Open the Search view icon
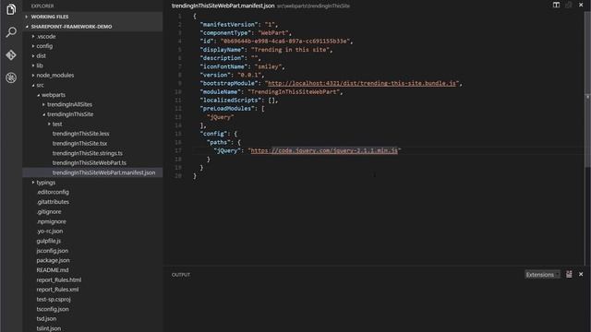Viewport: 591px width, 332px height. coord(11,31)
